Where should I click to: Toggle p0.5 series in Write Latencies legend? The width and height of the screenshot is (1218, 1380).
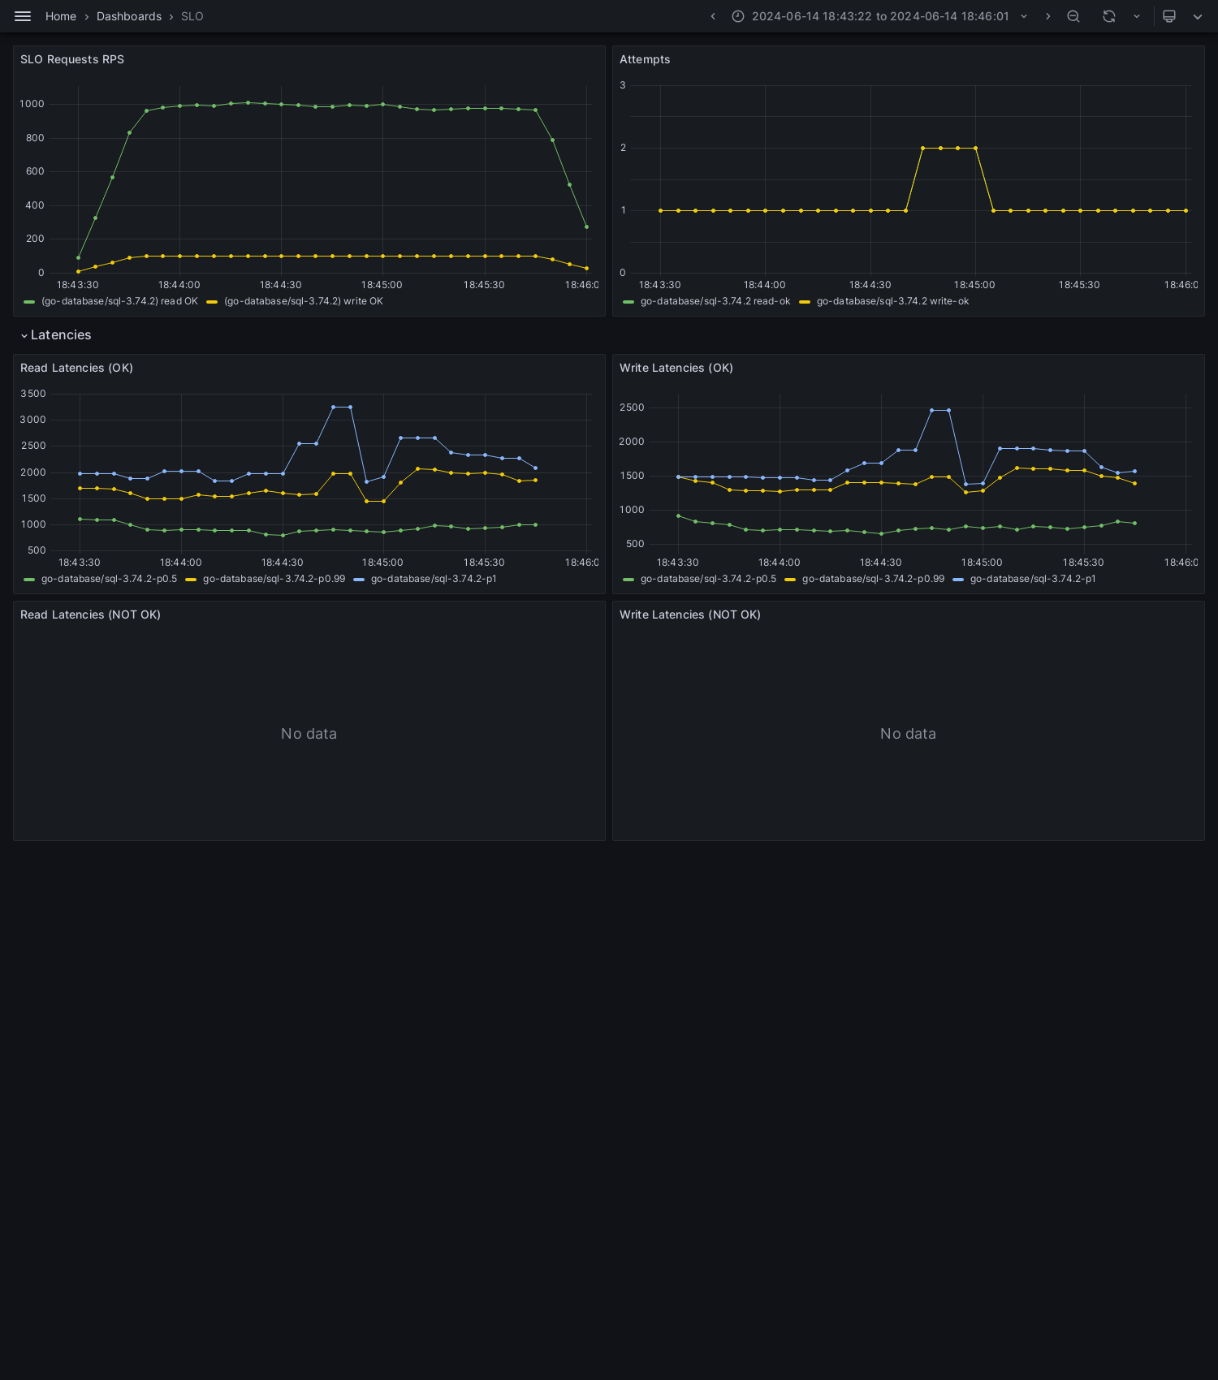click(708, 579)
